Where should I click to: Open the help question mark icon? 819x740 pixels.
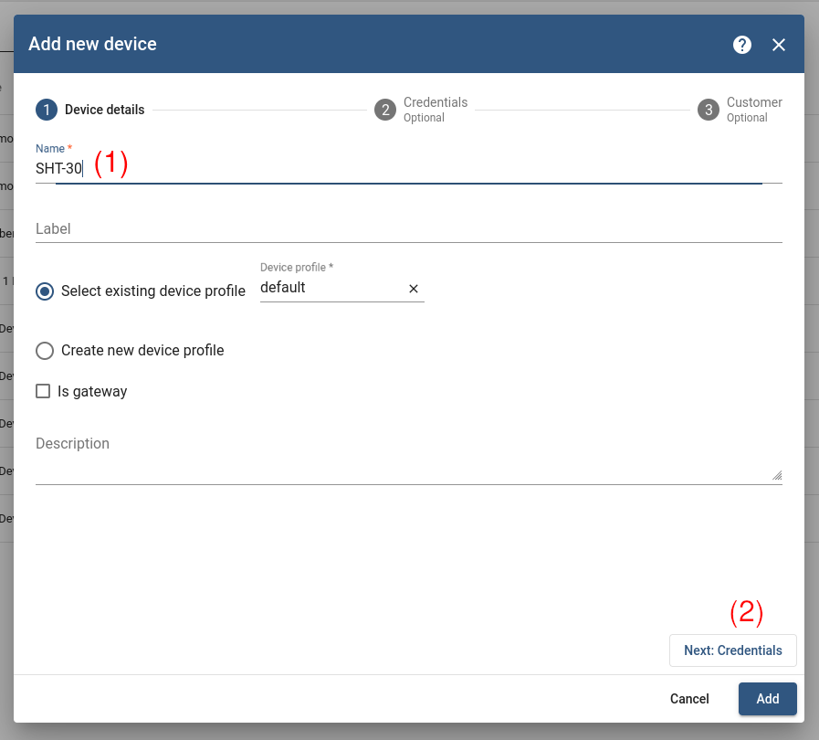(x=742, y=45)
